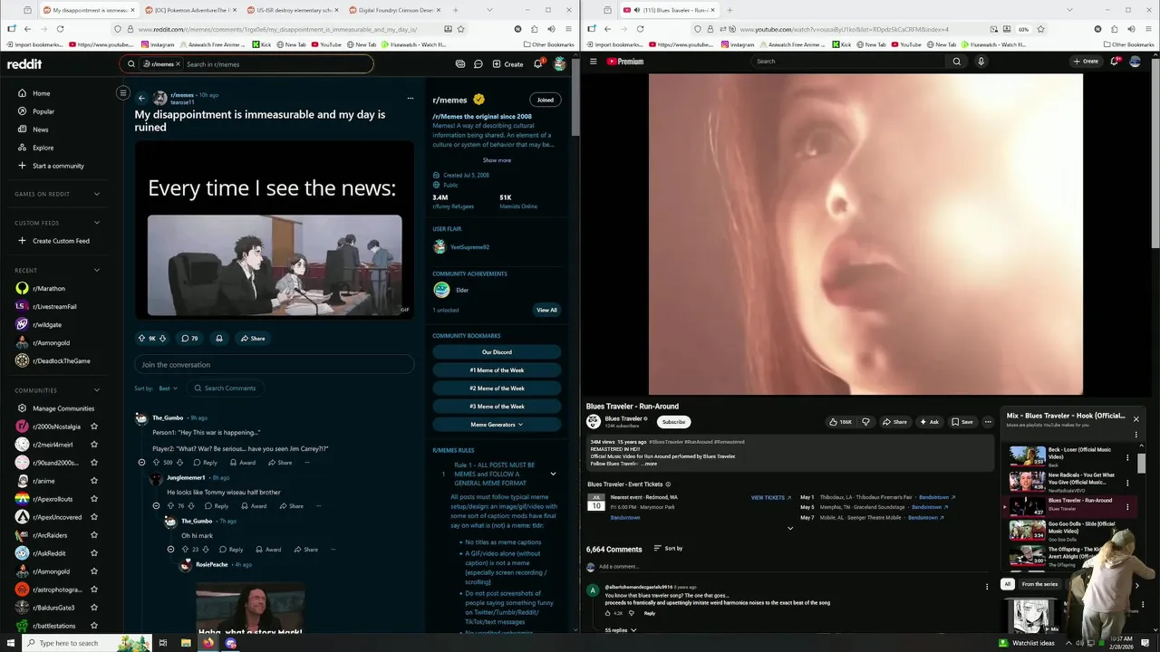
Task: Give award to the meme post
Action: (x=218, y=339)
